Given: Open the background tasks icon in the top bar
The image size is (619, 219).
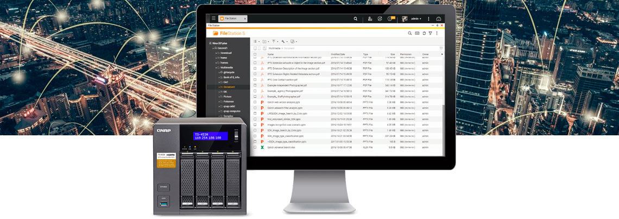Looking at the screenshot, I should (x=370, y=18).
